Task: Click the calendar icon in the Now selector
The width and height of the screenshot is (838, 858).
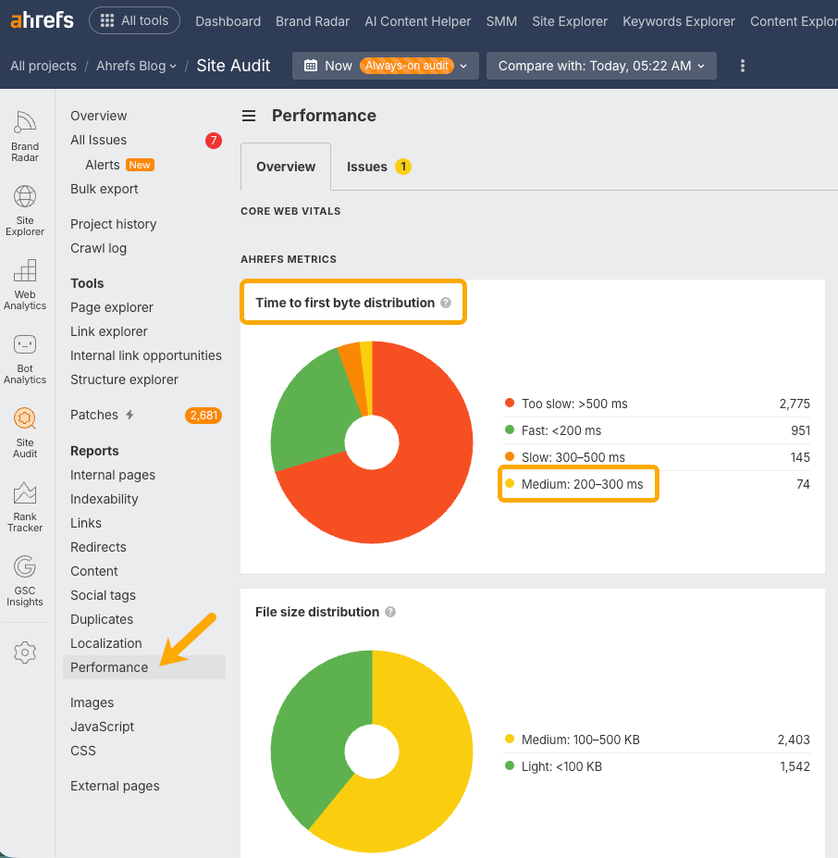Action: 310,66
